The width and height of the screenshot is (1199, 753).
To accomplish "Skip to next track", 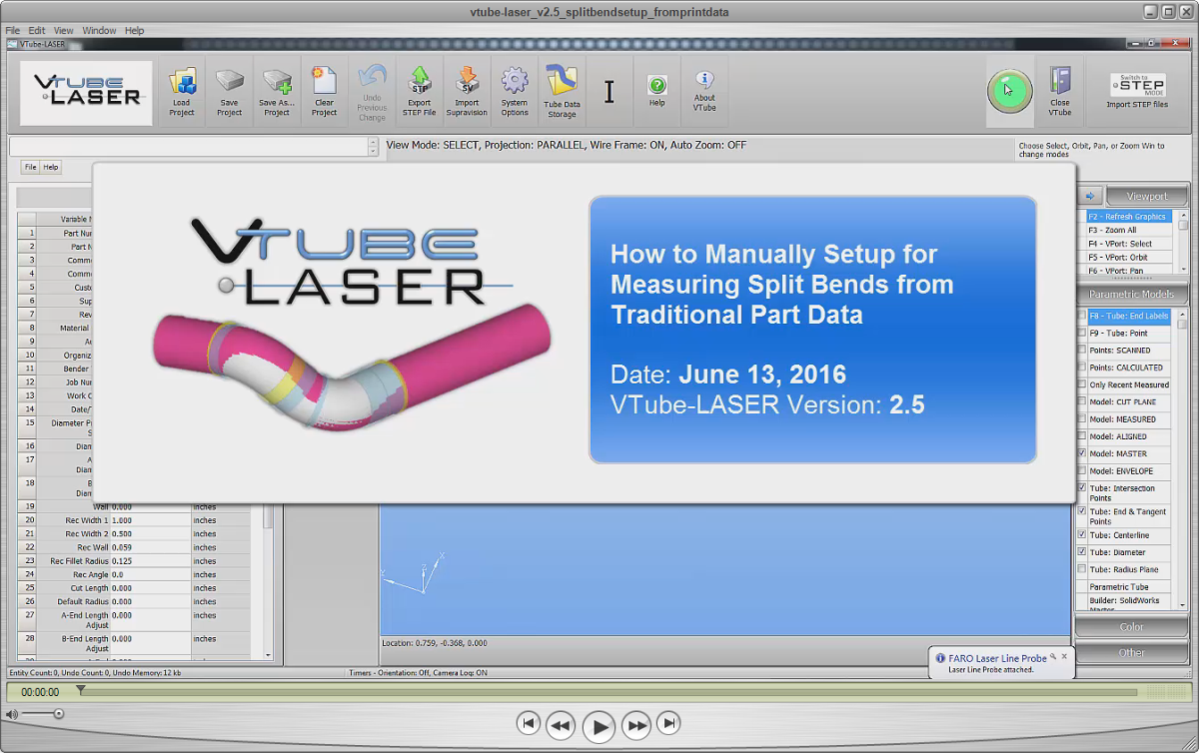I will click(669, 723).
